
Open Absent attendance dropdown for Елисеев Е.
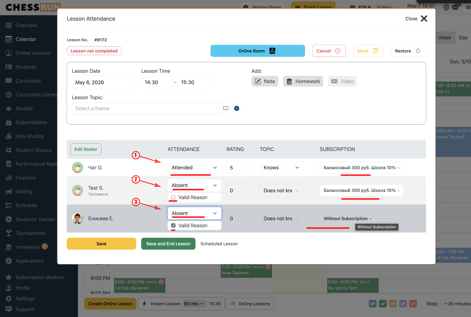tap(195, 213)
